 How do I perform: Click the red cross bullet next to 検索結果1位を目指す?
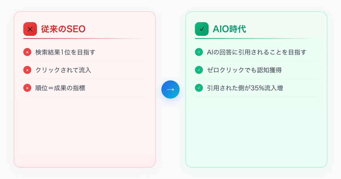click(27, 52)
